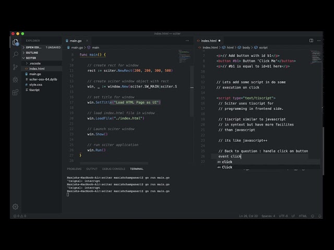Open the Search view in activity bar
Screen dimensions: 334x250
[x=15, y=55]
